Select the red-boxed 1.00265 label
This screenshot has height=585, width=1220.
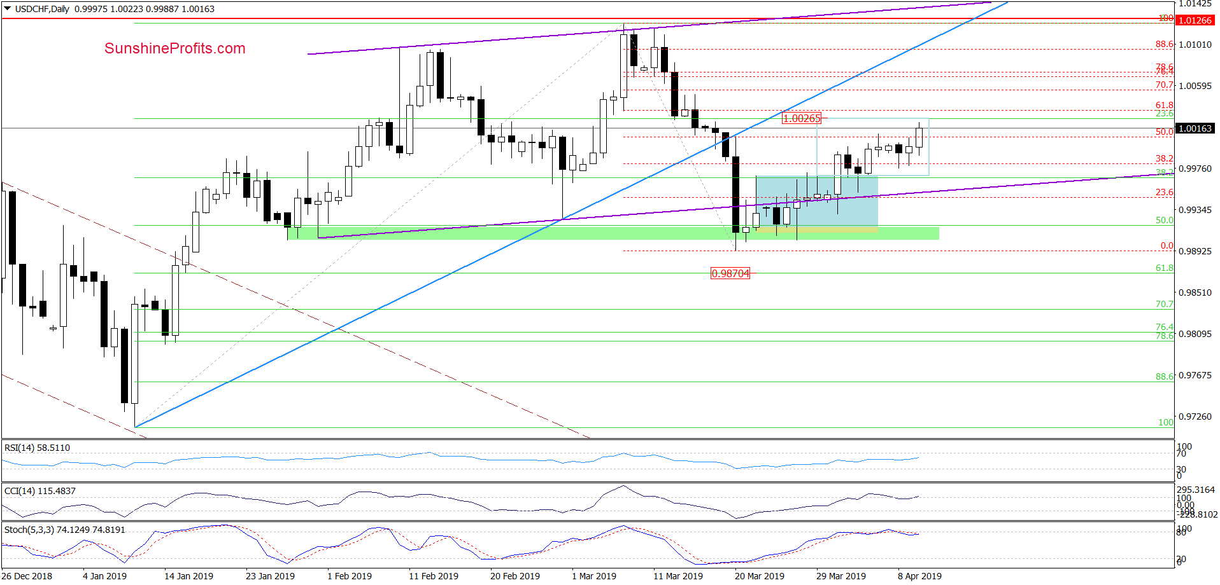point(802,118)
